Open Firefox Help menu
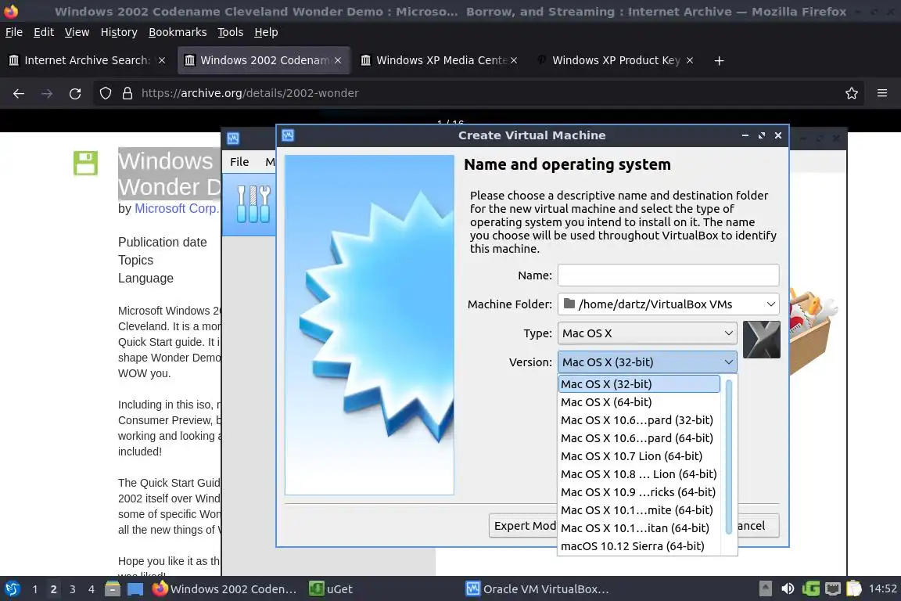 pos(266,32)
